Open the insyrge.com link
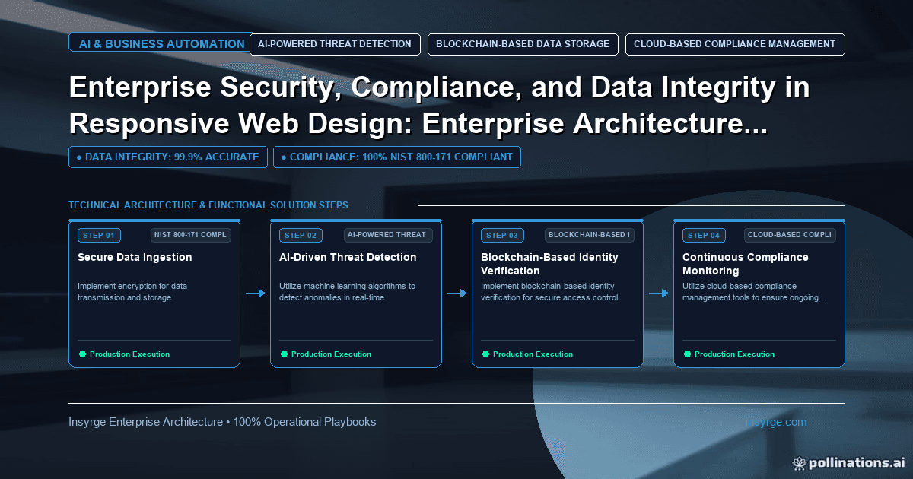 776,422
